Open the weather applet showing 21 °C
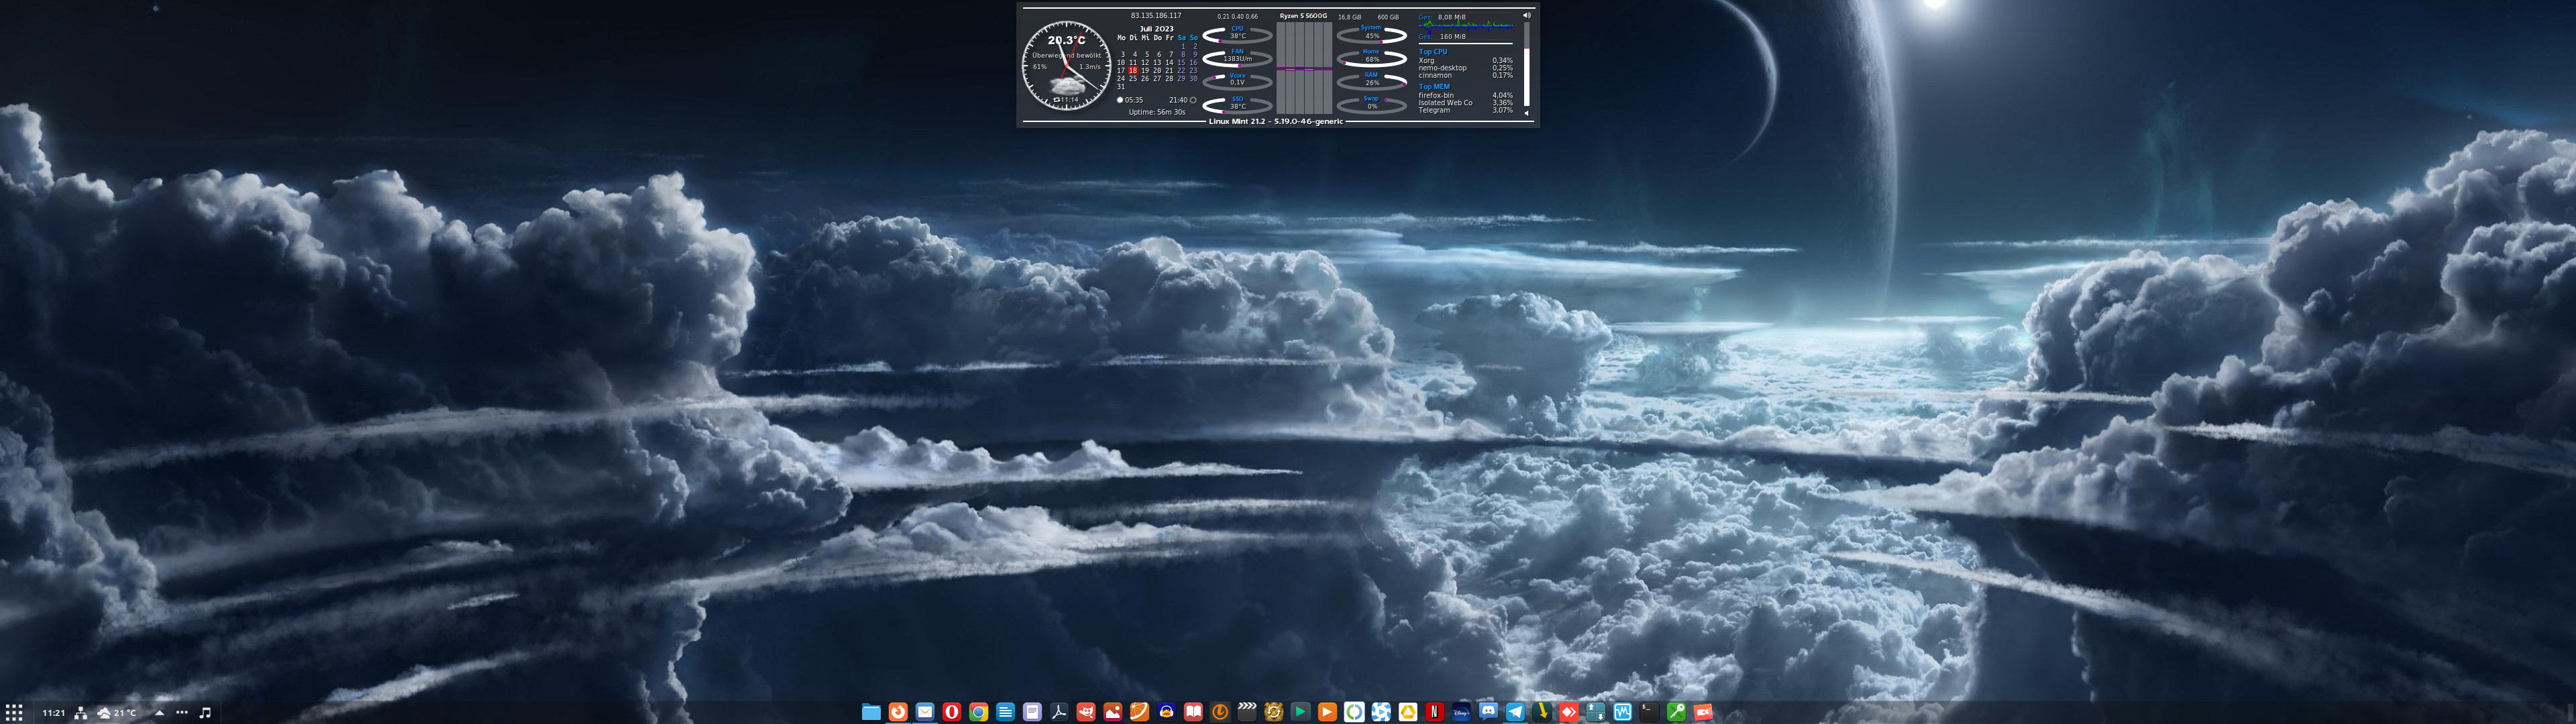 (117, 713)
